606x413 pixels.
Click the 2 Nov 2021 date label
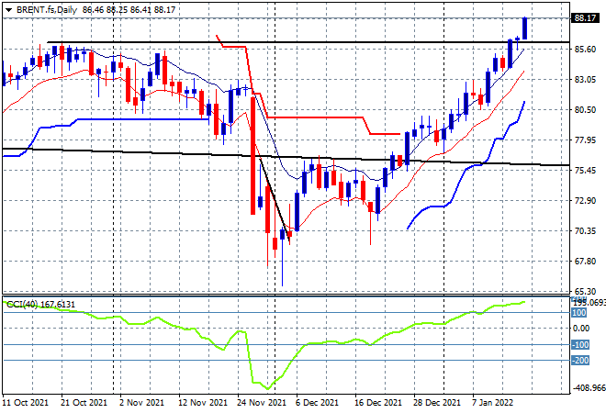(141, 403)
